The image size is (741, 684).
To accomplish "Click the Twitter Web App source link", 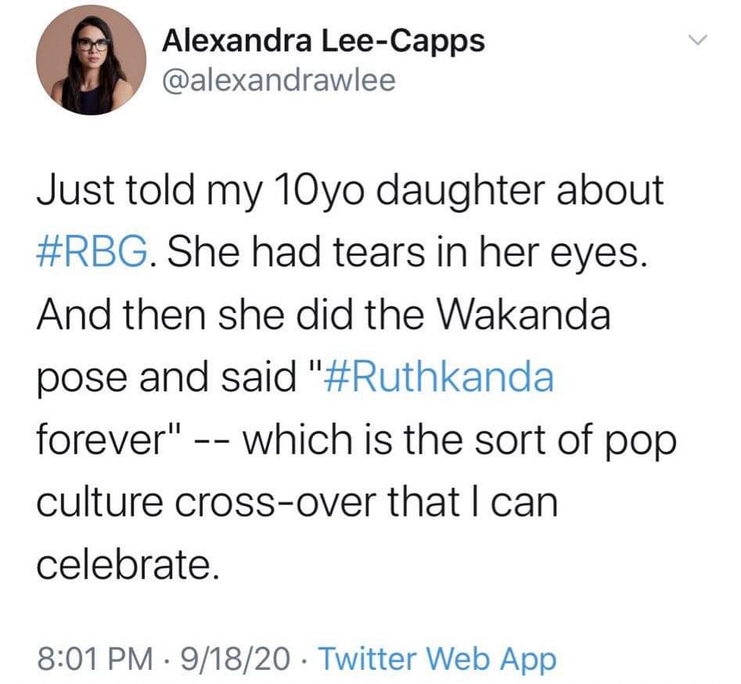I will [x=437, y=660].
